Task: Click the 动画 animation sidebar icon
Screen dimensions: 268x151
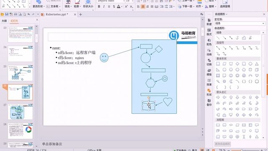Action: point(209,52)
